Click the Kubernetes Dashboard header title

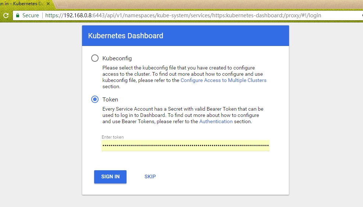[125, 36]
